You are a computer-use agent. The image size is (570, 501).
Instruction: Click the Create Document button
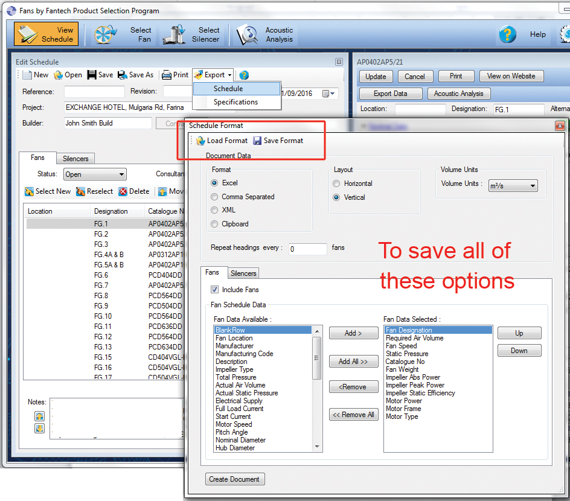[234, 479]
